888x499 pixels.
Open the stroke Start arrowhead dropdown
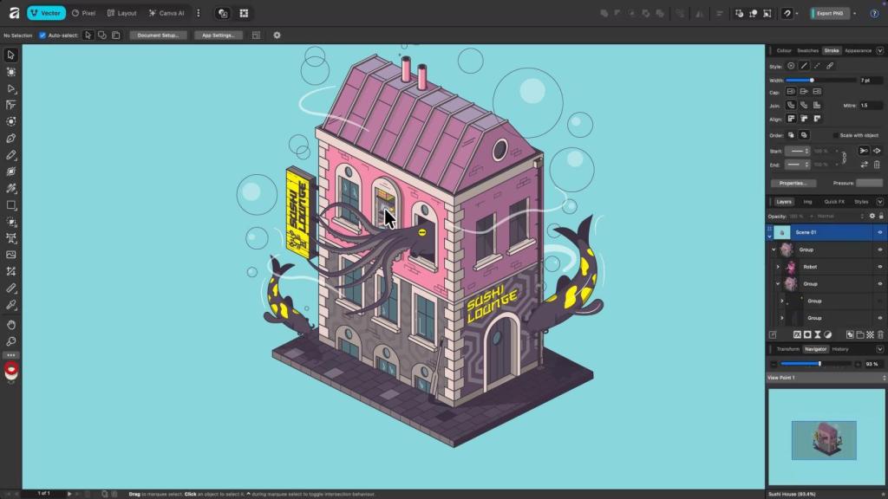797,151
